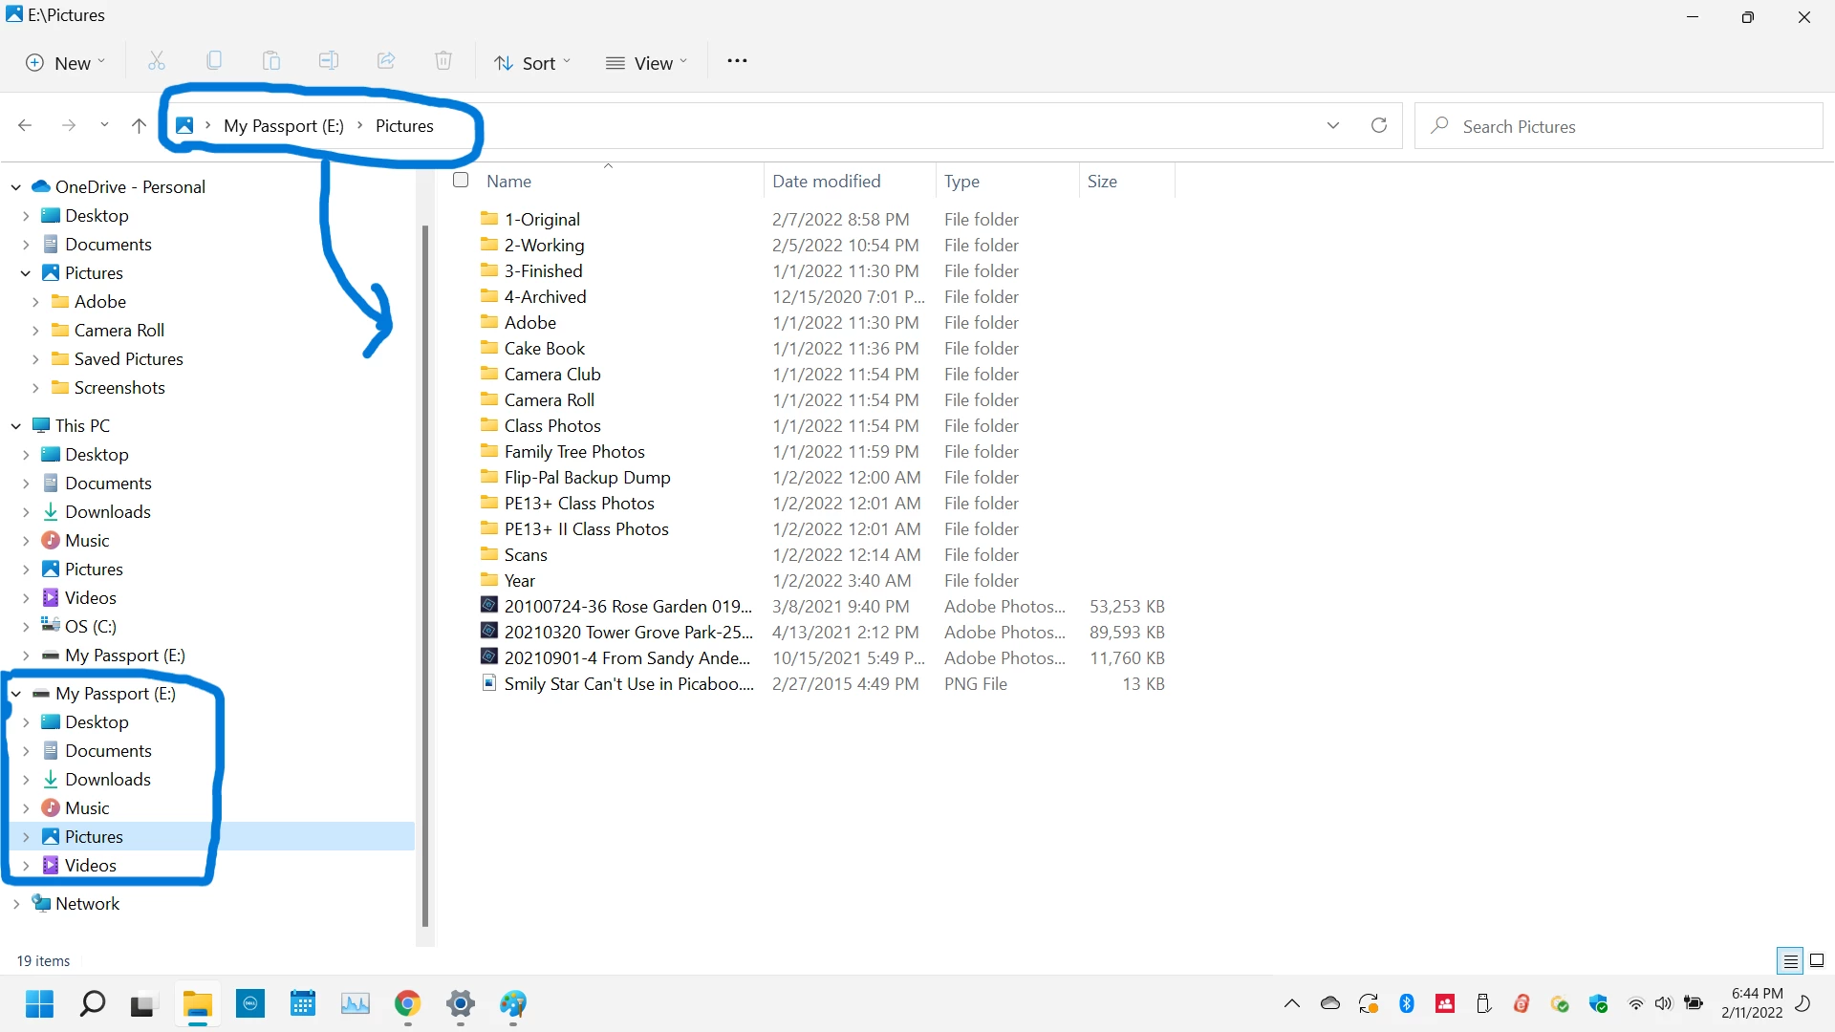Click the Rename icon in toolbar
The height and width of the screenshot is (1032, 1835).
[329, 62]
